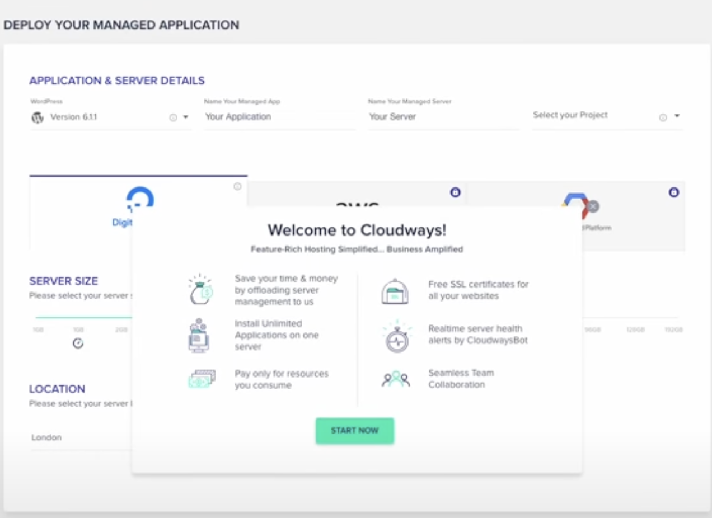Click the info icon on DigitalOcean tab
The height and width of the screenshot is (518, 712).
(x=237, y=186)
